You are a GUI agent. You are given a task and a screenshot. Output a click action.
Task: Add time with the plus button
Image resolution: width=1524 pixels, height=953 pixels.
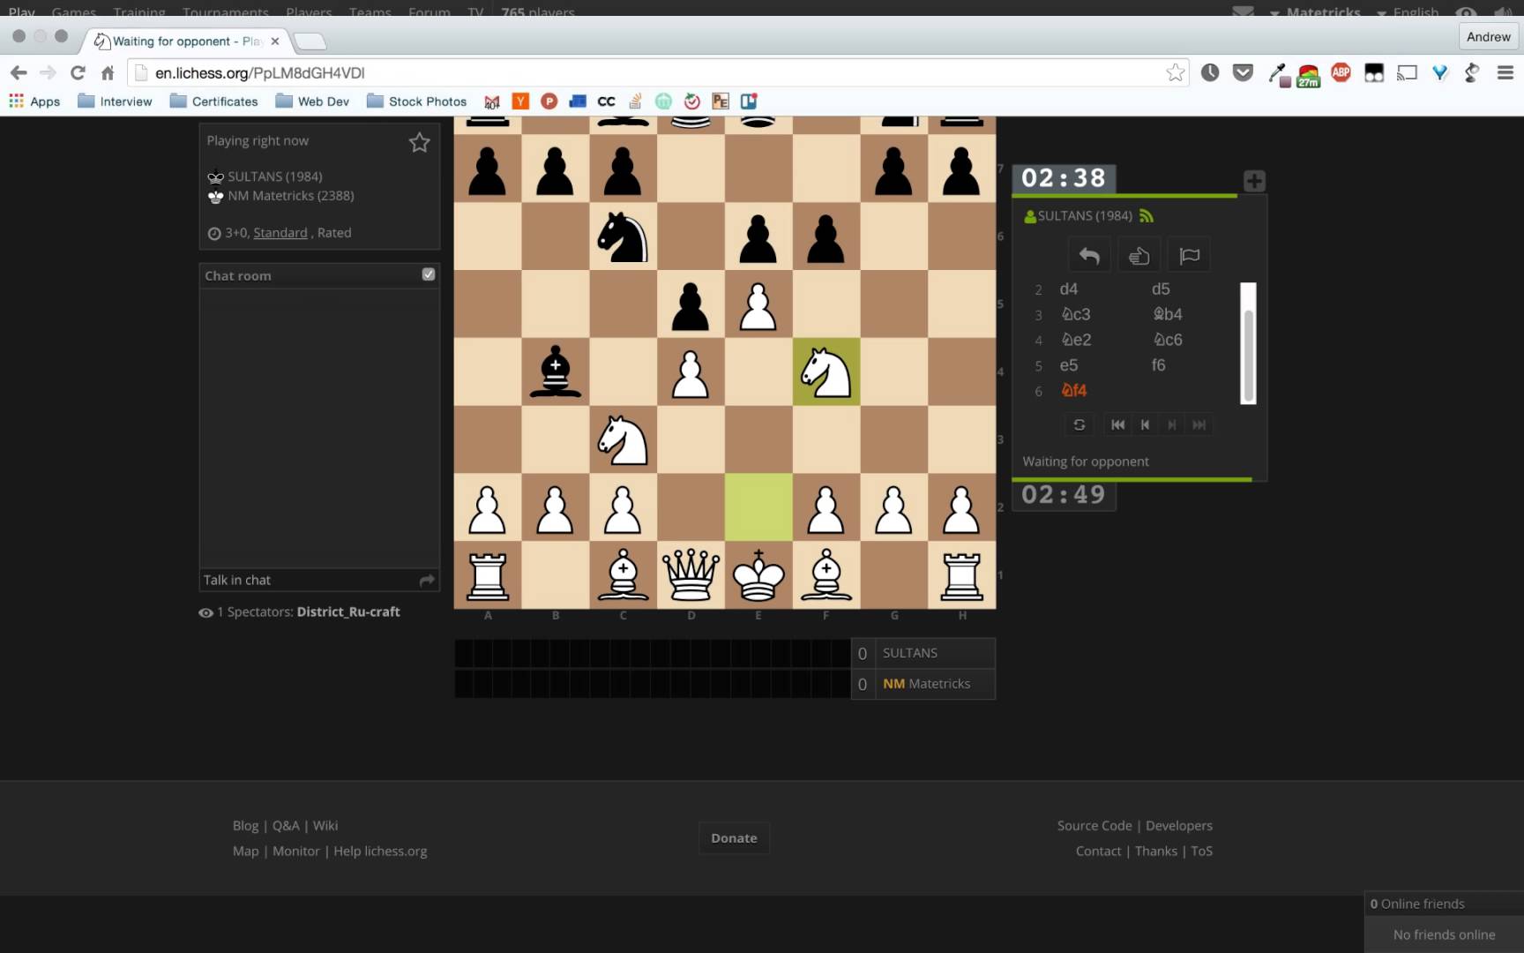pyautogui.click(x=1254, y=181)
